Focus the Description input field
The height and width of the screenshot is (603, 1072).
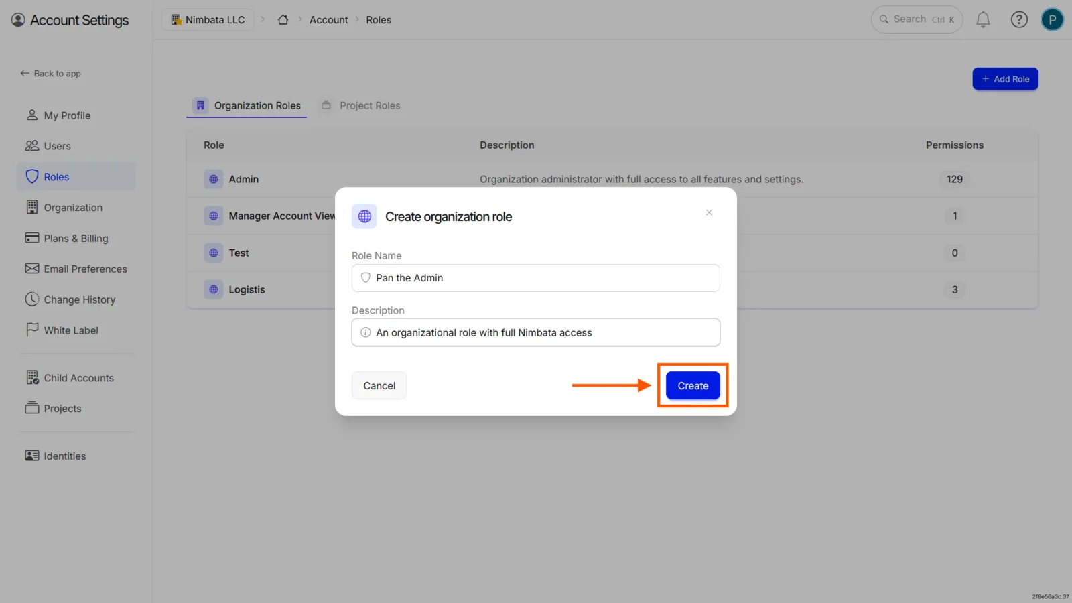[x=535, y=332]
